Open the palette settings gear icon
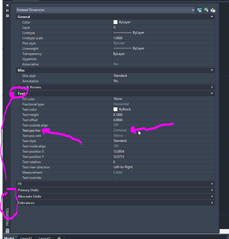 (x=7, y=16)
